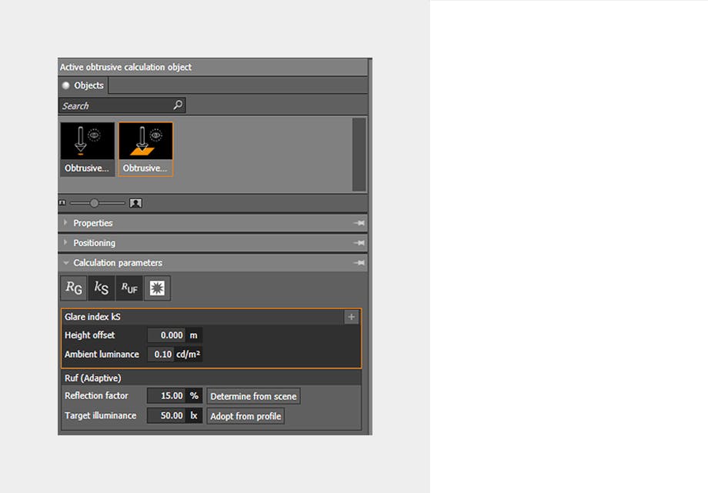708x493 pixels.
Task: Click the Ambient luminance value field
Action: pos(160,355)
